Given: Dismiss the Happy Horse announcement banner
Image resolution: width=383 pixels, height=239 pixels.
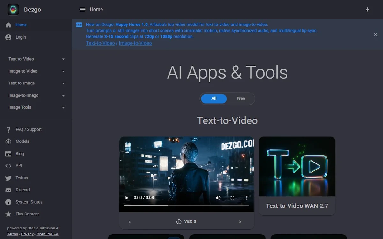Looking at the screenshot, I should 375,34.
